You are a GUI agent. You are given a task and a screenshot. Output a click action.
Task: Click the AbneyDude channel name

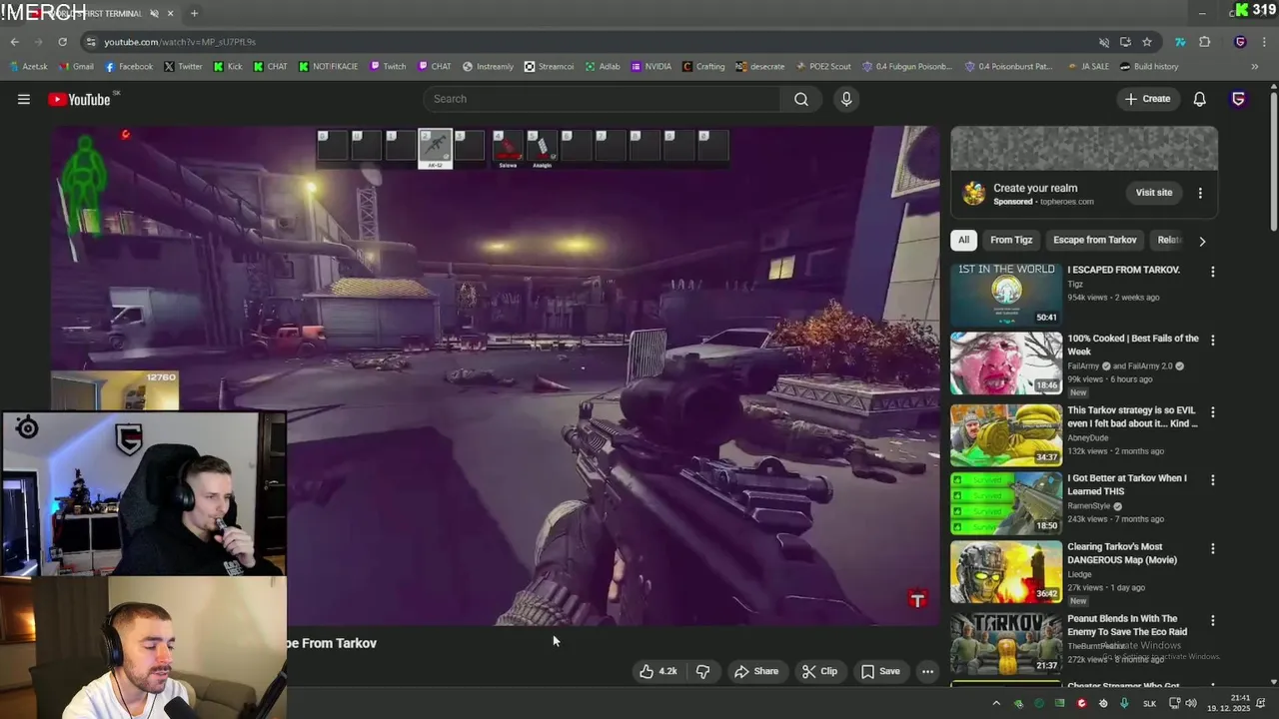[x=1088, y=436]
